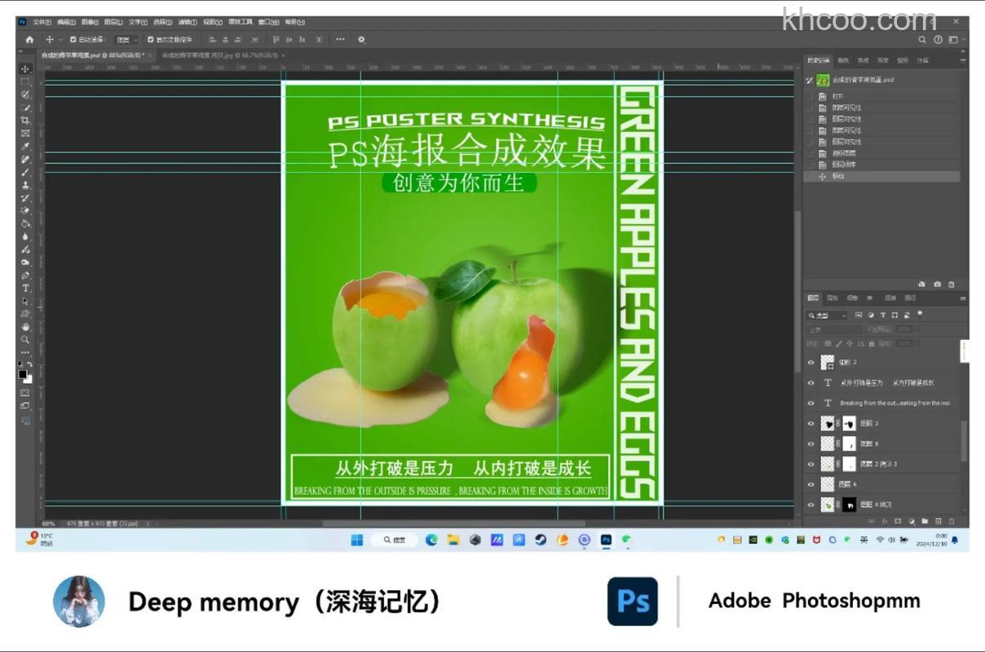Viewport: 985px width, 652px height.
Task: Toggle the 显示变换控件 checkbox
Action: (151, 39)
